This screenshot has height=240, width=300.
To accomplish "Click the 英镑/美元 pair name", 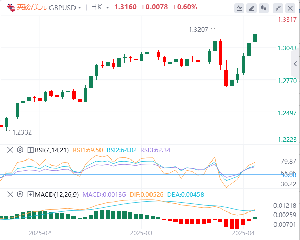I will 32,7.
